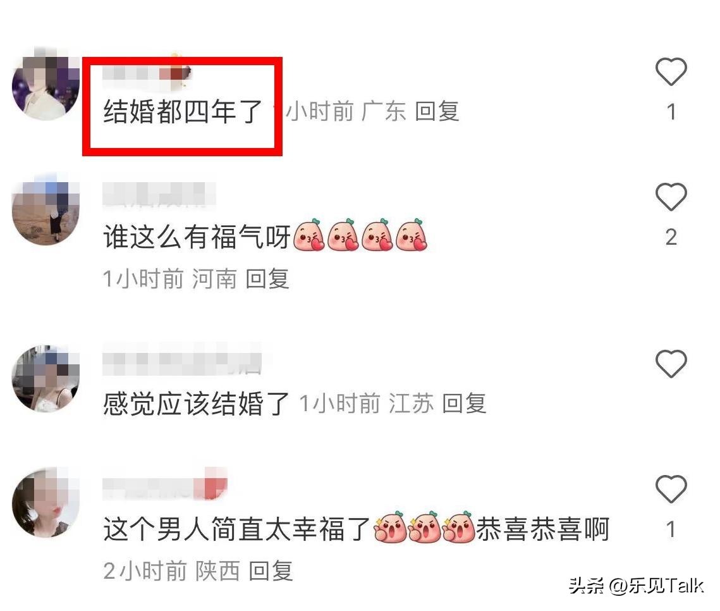Reply to the 陕西 commenter
This screenshot has width=720, height=611.
point(271,572)
